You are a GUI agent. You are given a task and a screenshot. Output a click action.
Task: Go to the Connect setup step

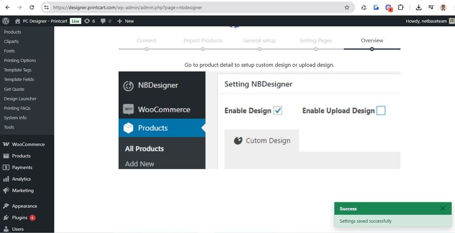pyautogui.click(x=147, y=41)
